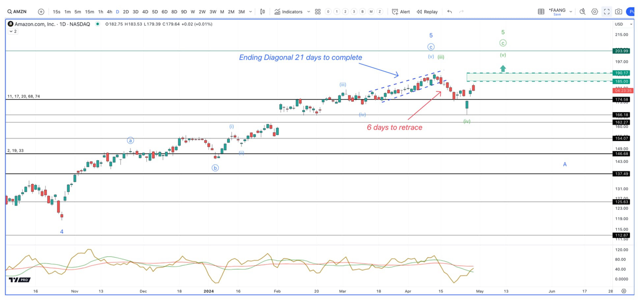The width and height of the screenshot is (640, 301).
Task: Select the 5m interval
Action: (78, 12)
